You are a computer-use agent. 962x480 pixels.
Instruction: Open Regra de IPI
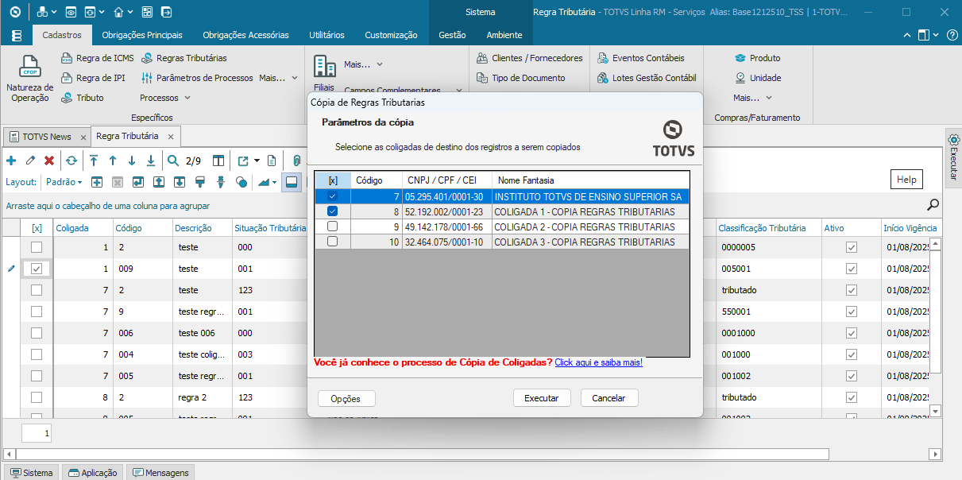94,78
